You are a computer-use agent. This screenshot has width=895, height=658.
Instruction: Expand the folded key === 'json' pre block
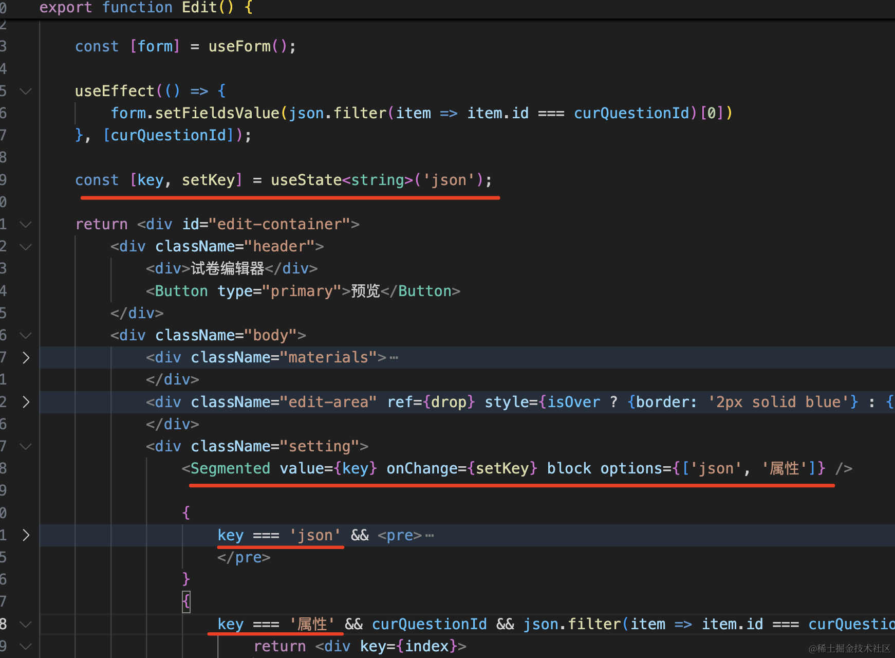coord(26,535)
